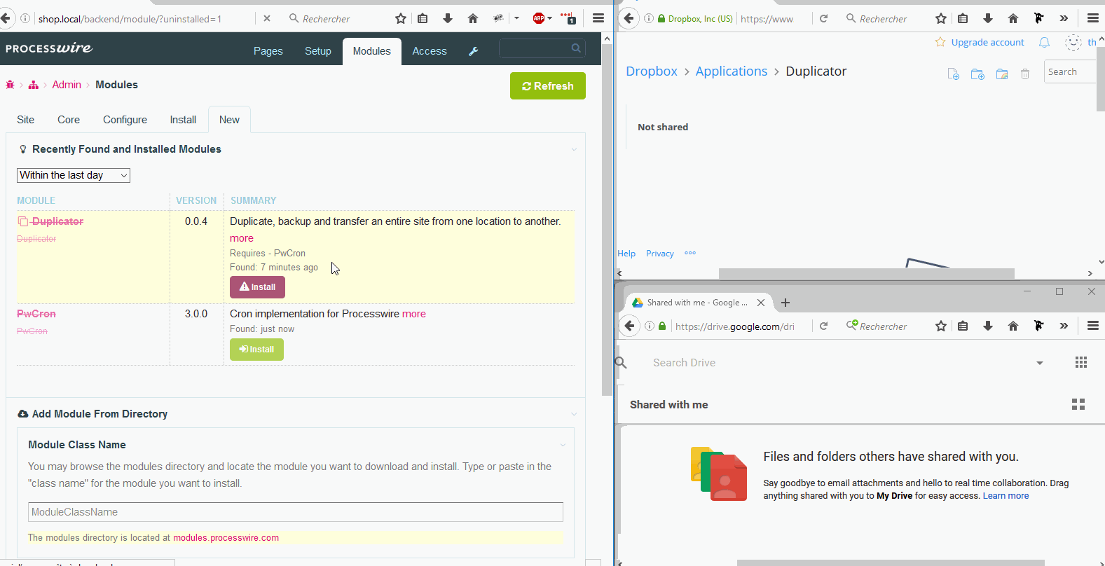Image resolution: width=1105 pixels, height=566 pixels.
Task: Open 'Within the last day' dropdown
Action: [x=74, y=175]
